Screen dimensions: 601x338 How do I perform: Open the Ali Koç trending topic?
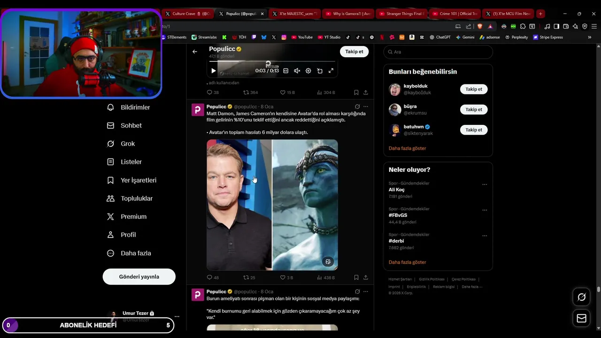coord(397,190)
